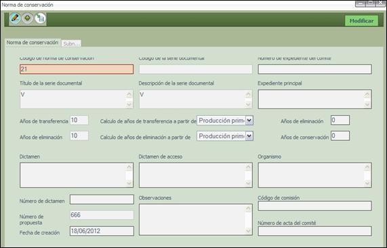Click scroll-down arrow in Descripción de la serie box
Image resolution: width=387 pixels, height=248 pixels.
248,104
